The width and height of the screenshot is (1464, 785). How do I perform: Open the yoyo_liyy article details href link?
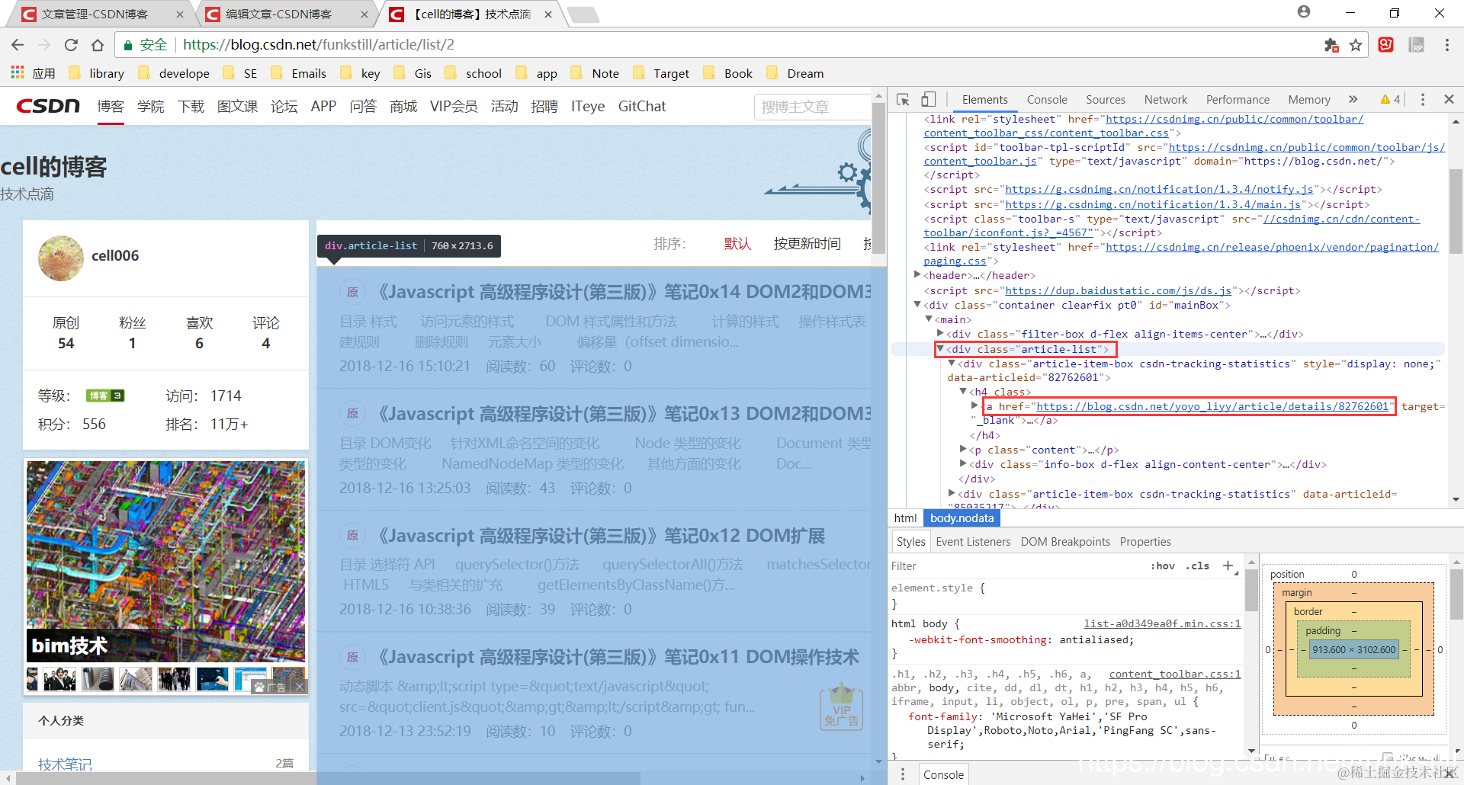click(1212, 406)
